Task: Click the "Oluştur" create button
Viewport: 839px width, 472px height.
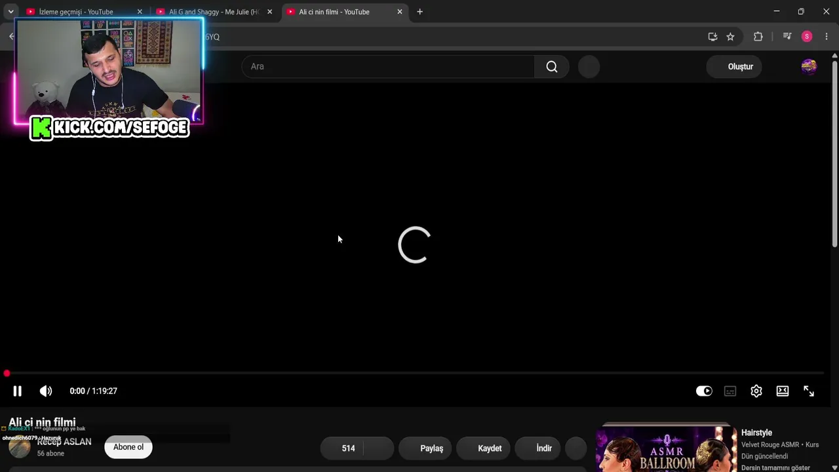Action: pyautogui.click(x=734, y=66)
